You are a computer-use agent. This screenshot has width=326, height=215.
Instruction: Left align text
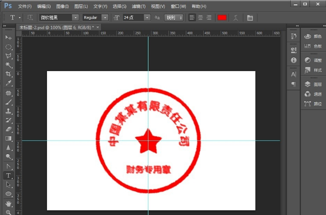[192, 17]
